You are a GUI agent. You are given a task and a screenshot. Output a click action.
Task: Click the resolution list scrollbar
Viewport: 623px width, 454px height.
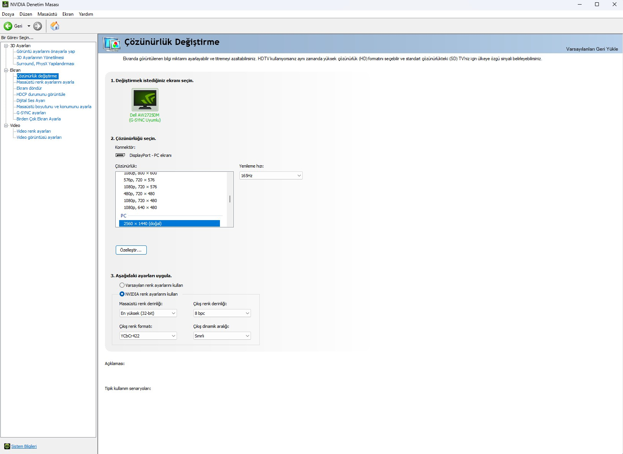pyautogui.click(x=230, y=199)
